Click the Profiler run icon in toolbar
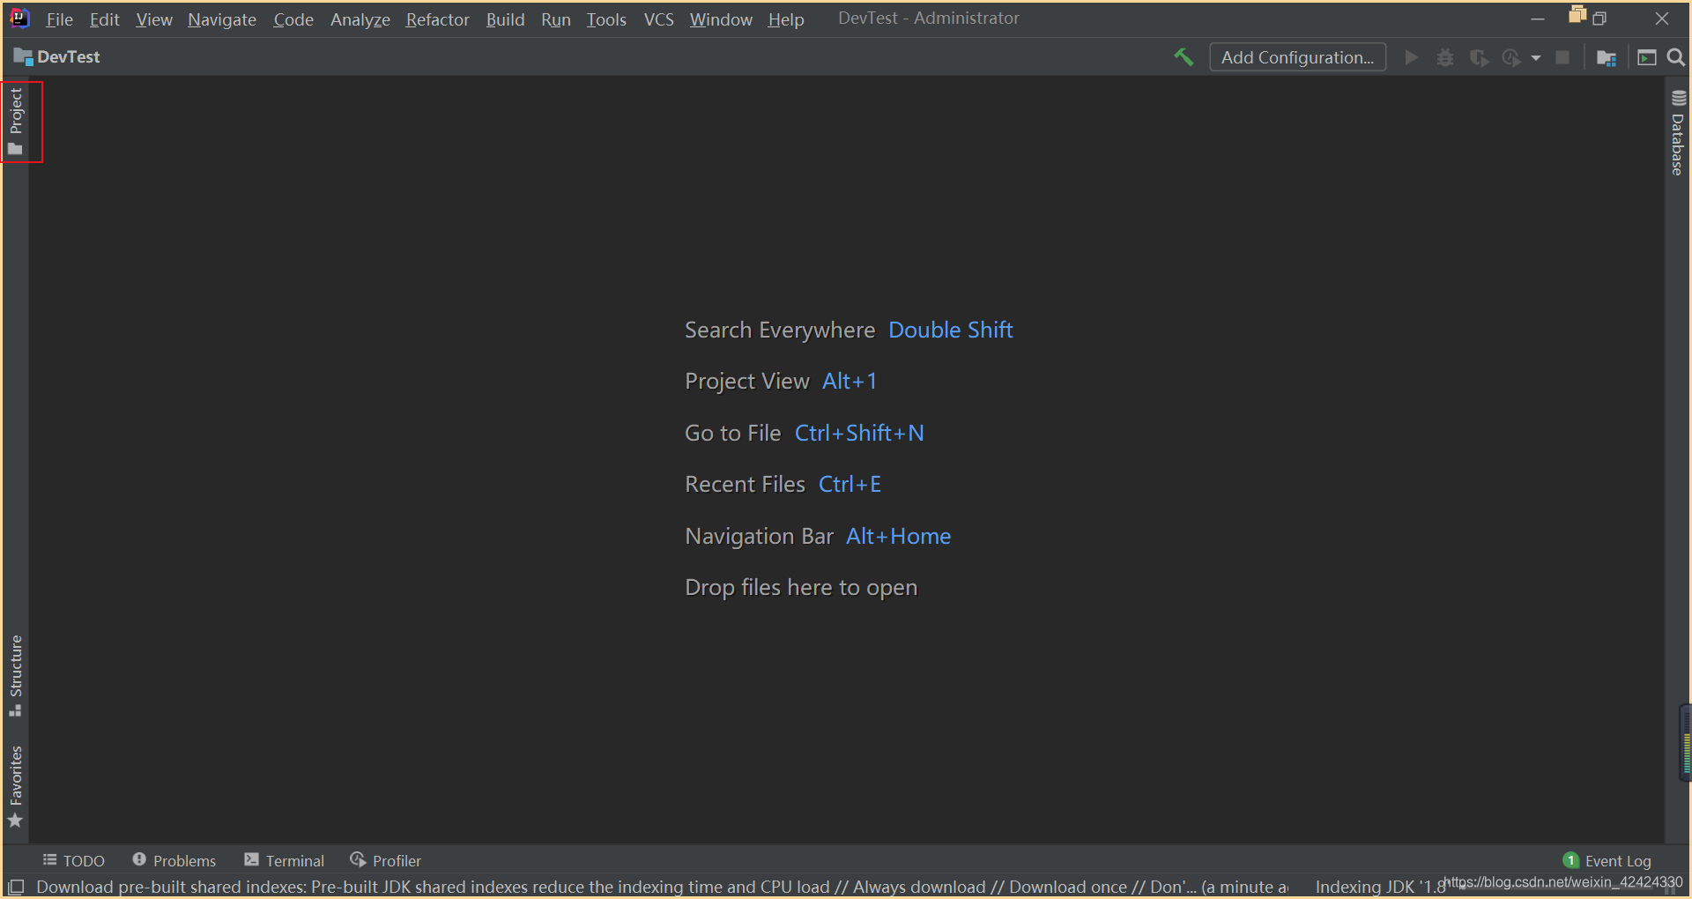The height and width of the screenshot is (899, 1692). (x=1512, y=57)
